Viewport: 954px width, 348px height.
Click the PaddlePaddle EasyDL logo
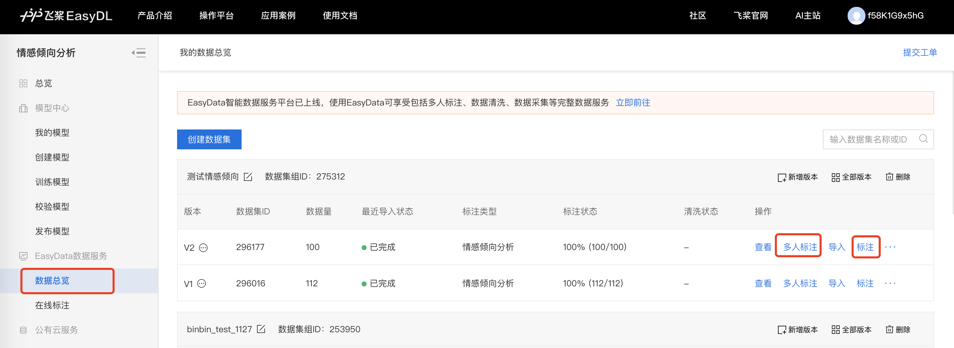(66, 15)
